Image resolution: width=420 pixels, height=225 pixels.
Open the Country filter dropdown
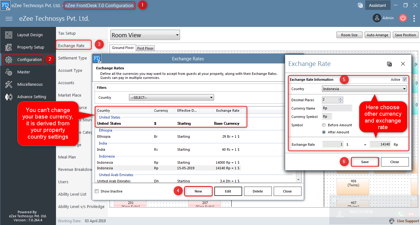171,97
